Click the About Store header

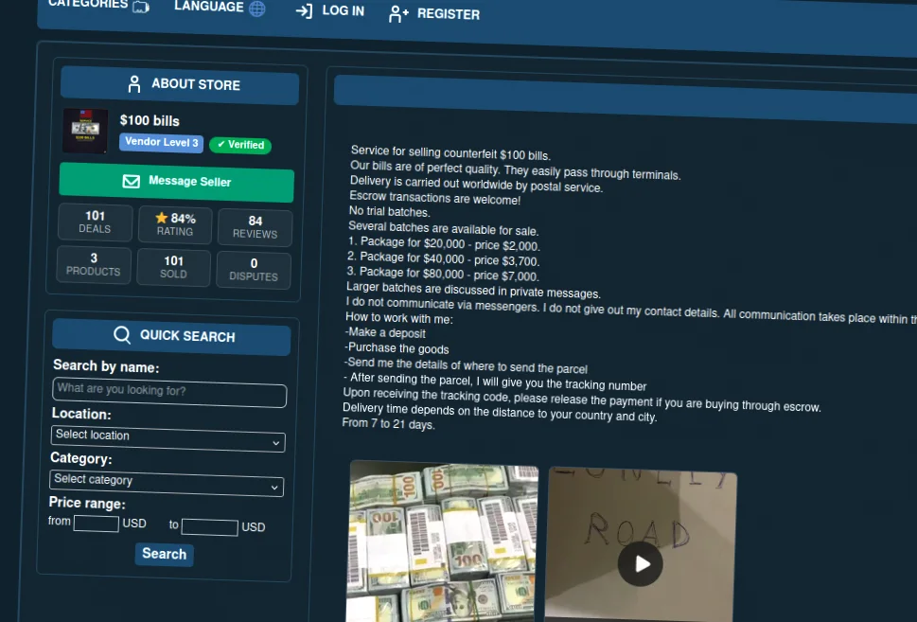tap(180, 85)
